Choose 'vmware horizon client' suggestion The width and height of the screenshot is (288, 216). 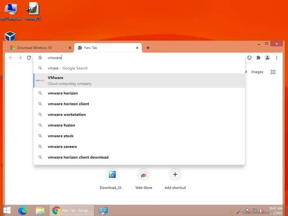pos(139,104)
